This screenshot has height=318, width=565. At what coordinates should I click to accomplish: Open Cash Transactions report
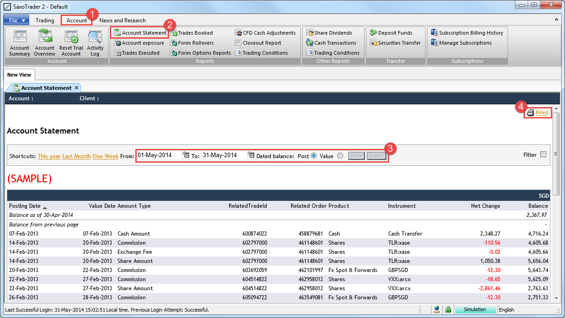(x=331, y=43)
